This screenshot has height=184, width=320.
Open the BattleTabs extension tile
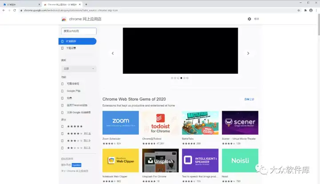tap(200, 123)
